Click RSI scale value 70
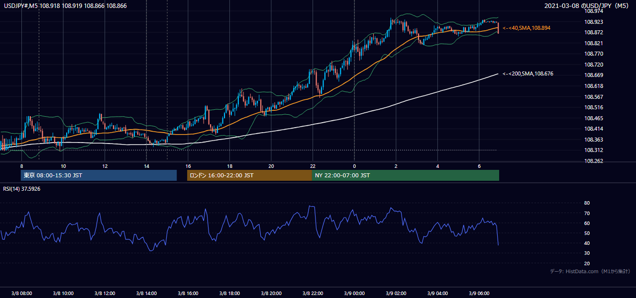Viewport: 636px width, 298px height. [587, 213]
